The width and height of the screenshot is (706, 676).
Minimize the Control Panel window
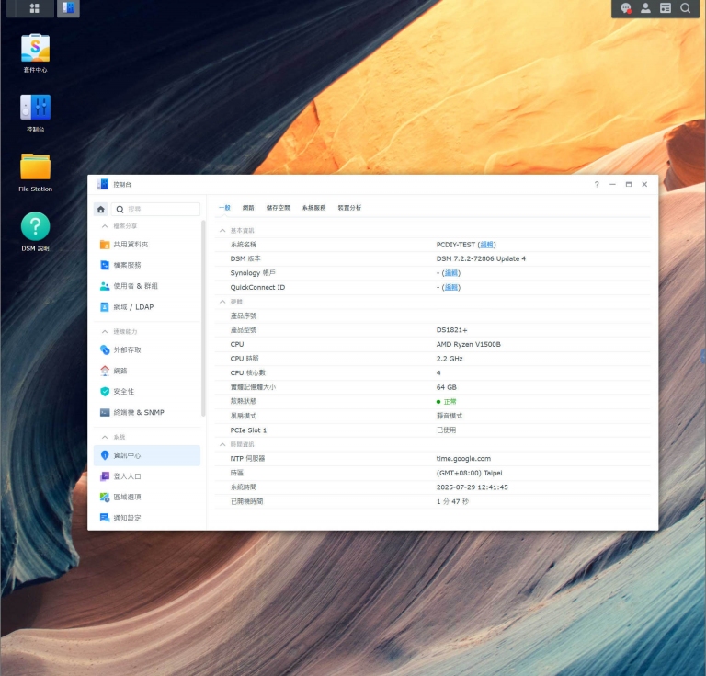tap(612, 184)
